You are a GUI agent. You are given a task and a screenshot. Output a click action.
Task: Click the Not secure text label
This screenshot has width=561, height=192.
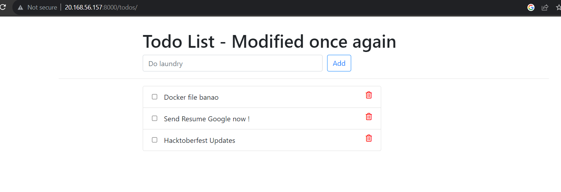point(42,7)
